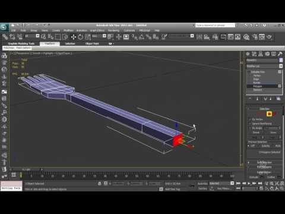285x214 pixels.
Task: Click the Rectangular Selection Region icon
Action: click(58, 37)
